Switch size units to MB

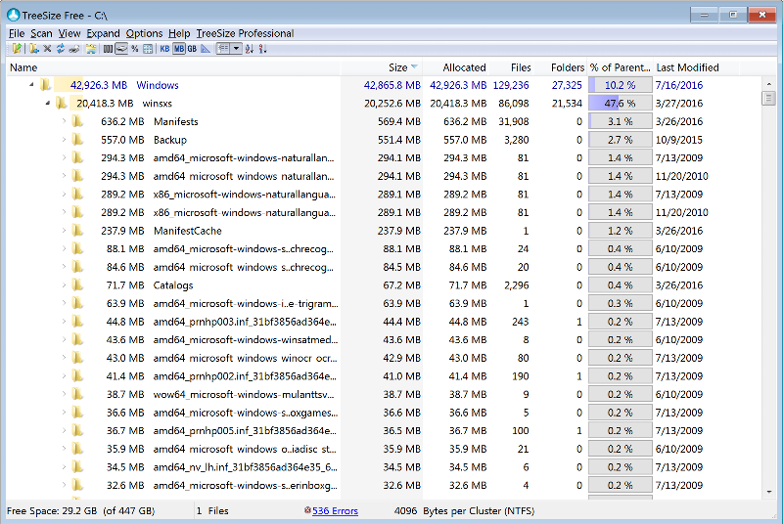click(x=179, y=48)
